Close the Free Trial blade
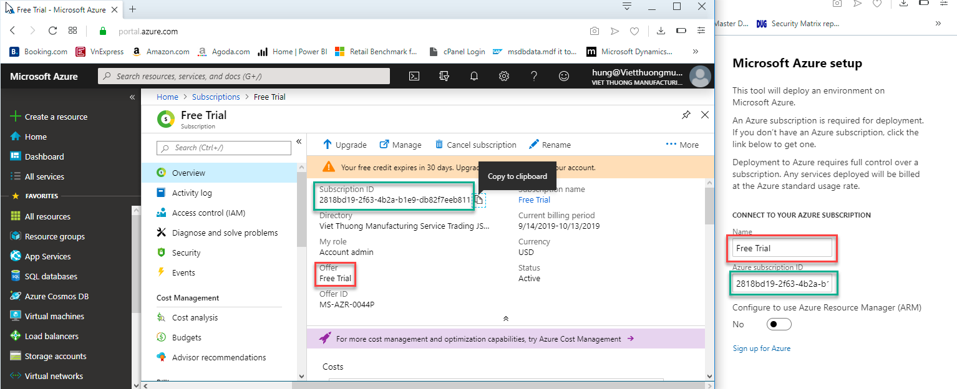This screenshot has height=389, width=957. [x=705, y=115]
